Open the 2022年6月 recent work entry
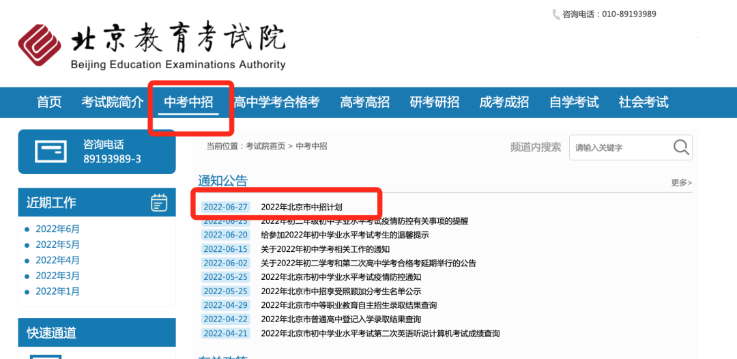Viewport: 737px width, 359px height. [57, 229]
